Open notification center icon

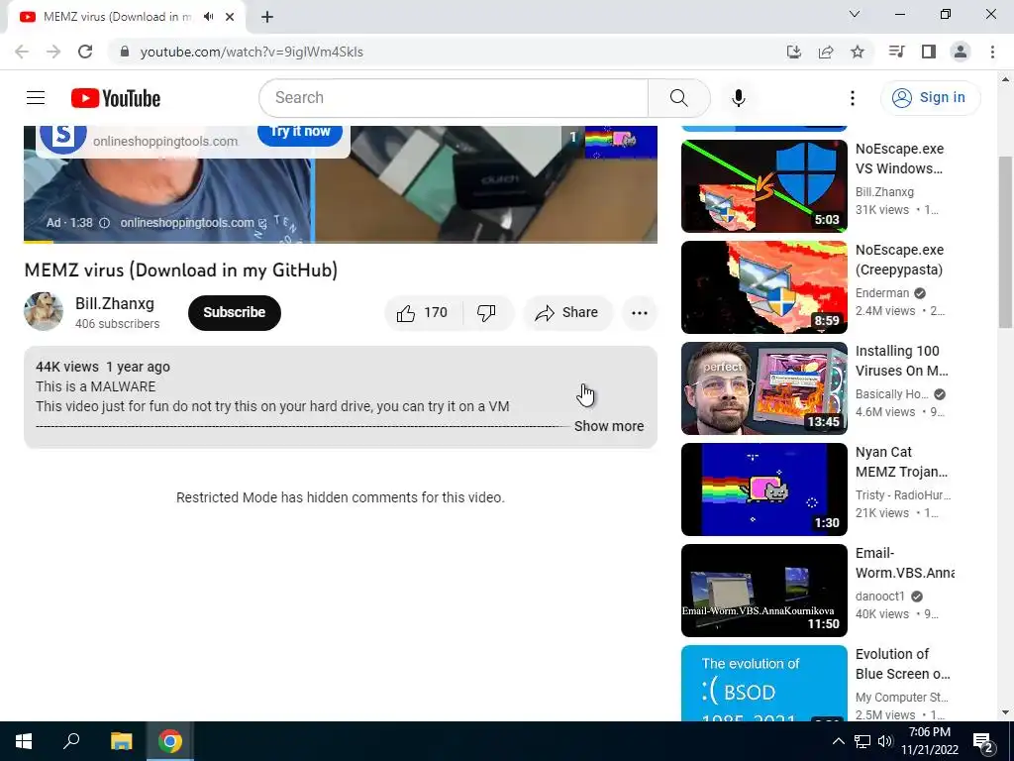point(983,741)
